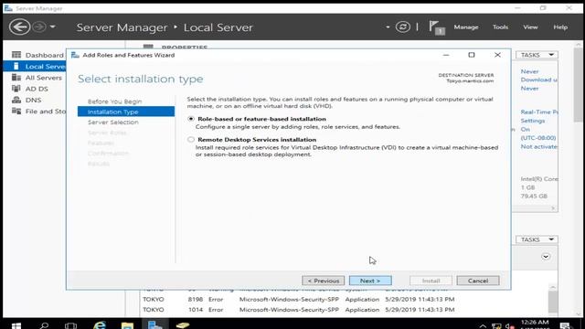Open the navigation history dropdown arrow

click(53, 27)
